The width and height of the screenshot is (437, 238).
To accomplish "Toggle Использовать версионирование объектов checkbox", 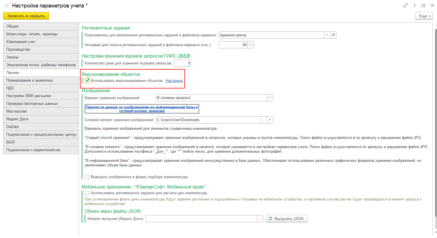I will click(x=87, y=81).
